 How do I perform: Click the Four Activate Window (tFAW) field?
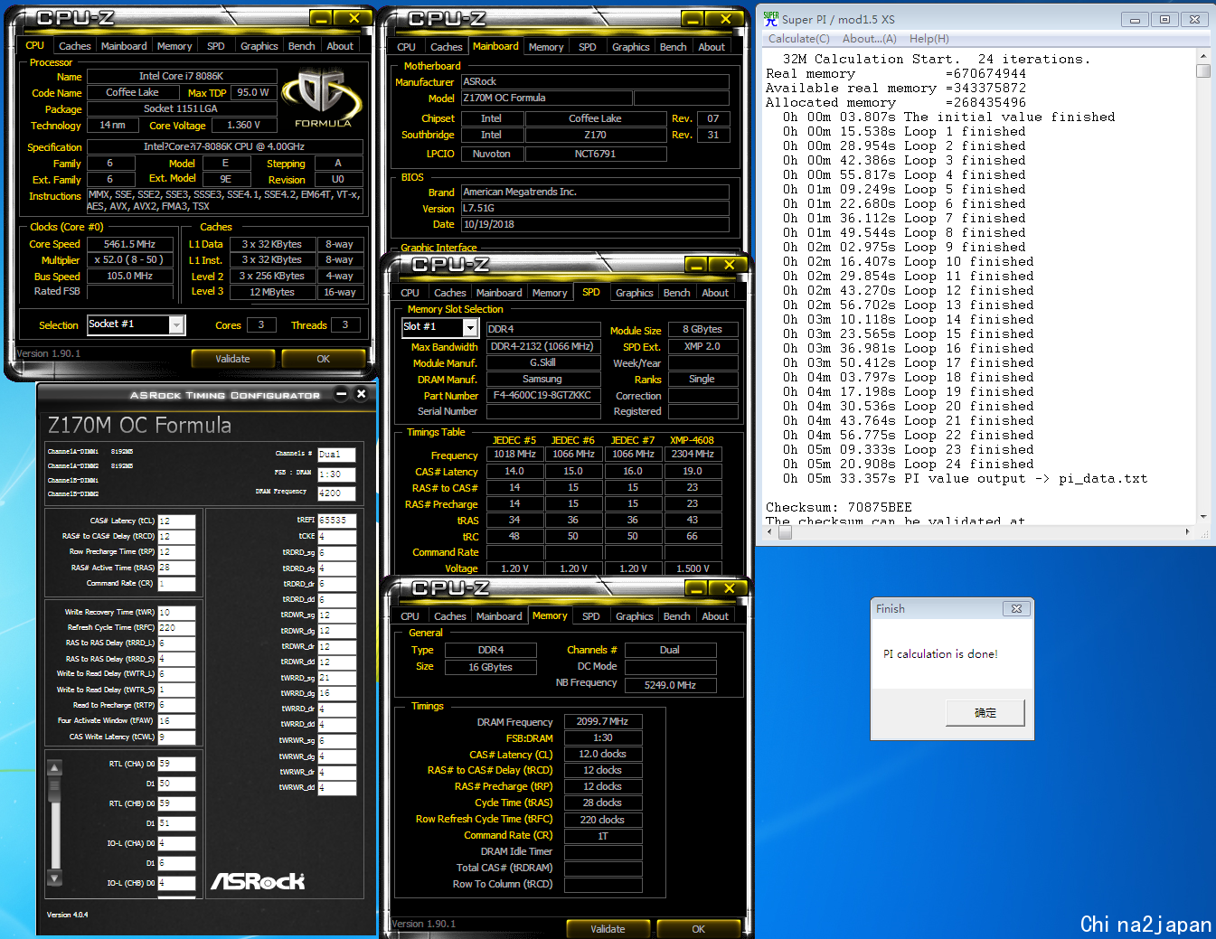[177, 722]
